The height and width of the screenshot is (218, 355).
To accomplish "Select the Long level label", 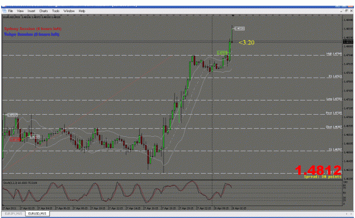I will click(334, 99).
